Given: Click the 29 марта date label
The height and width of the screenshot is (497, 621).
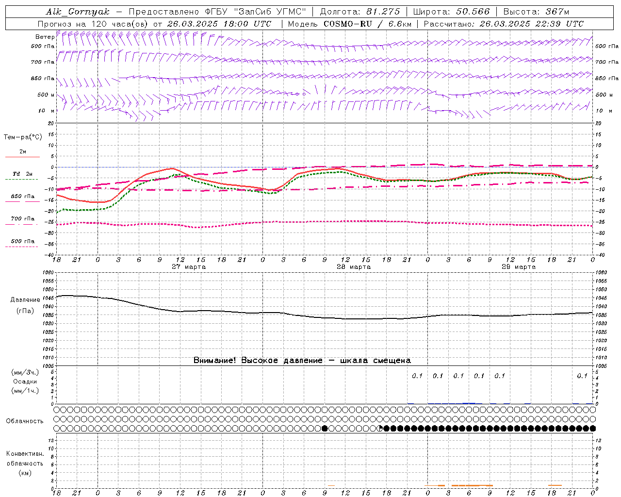Looking at the screenshot, I should [519, 267].
